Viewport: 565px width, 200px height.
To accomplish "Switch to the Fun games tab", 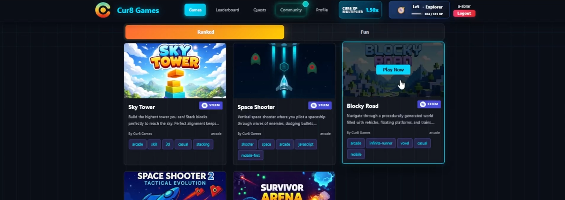I will click(x=364, y=32).
